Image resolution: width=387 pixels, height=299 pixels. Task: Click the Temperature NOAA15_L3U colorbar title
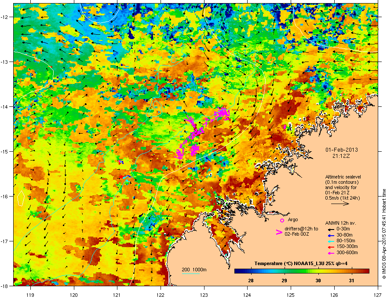coord(301,263)
